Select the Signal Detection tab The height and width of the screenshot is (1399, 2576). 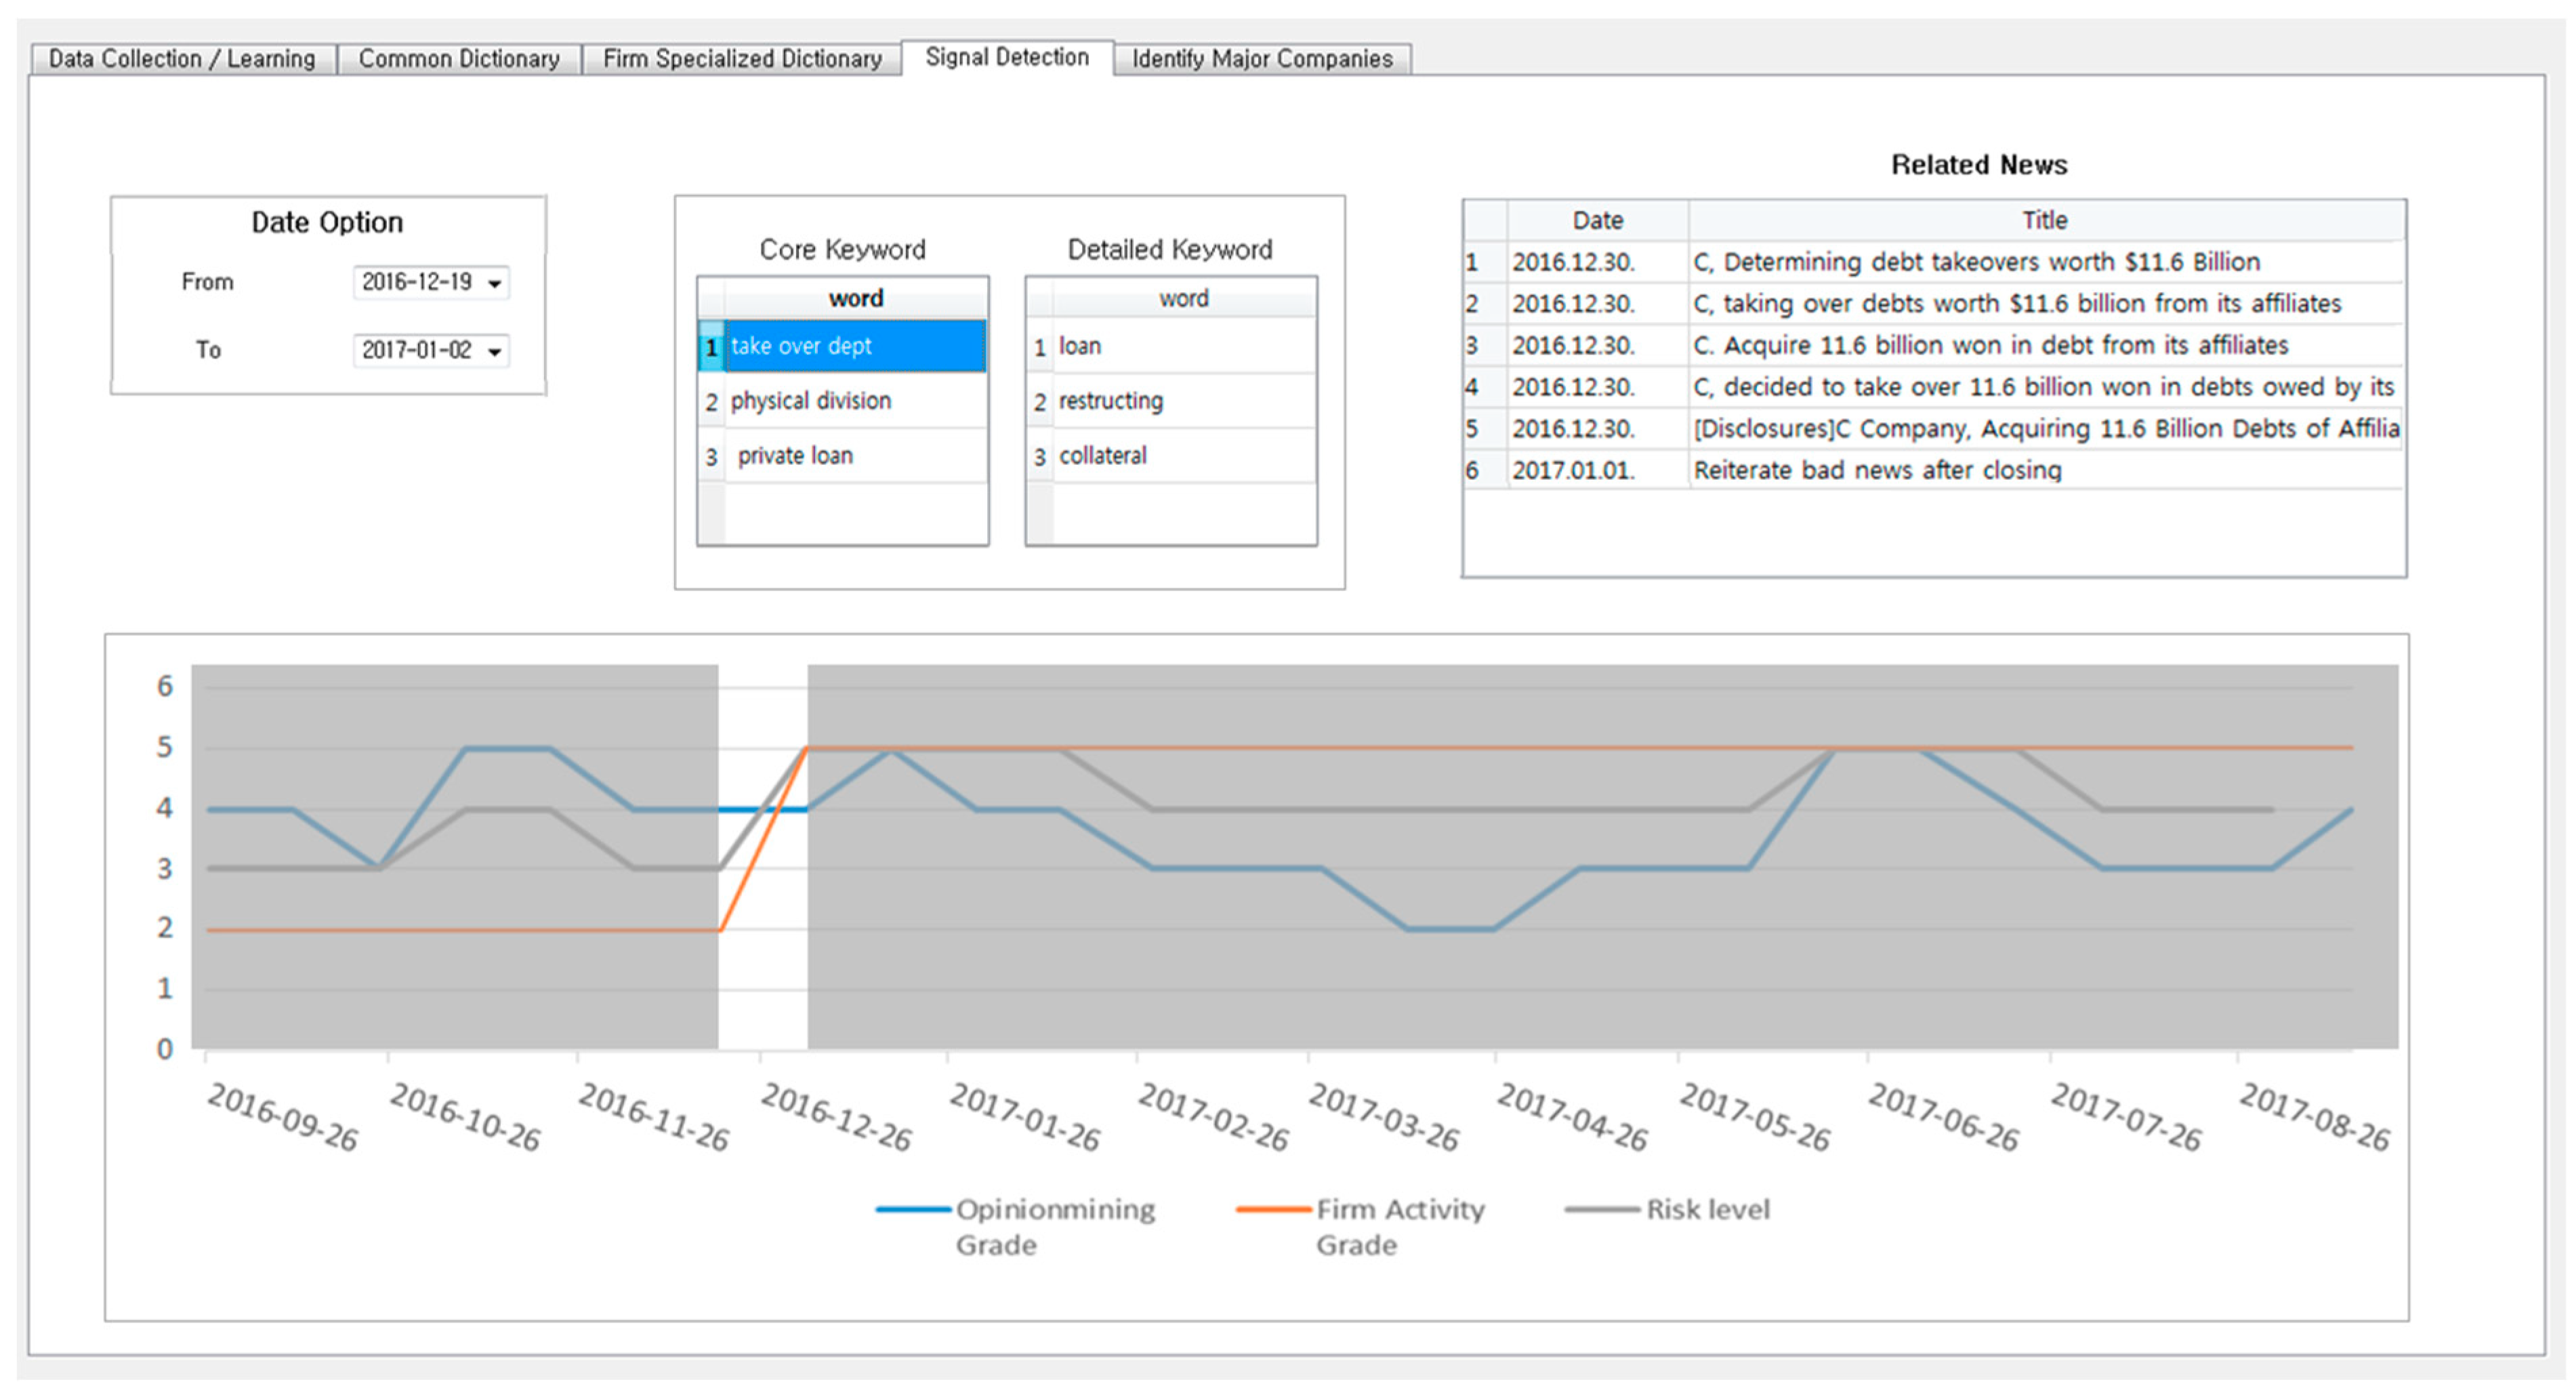coord(1006,57)
